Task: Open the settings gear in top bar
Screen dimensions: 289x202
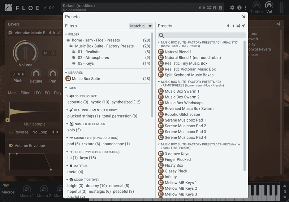Action: pyautogui.click(x=232, y=8)
